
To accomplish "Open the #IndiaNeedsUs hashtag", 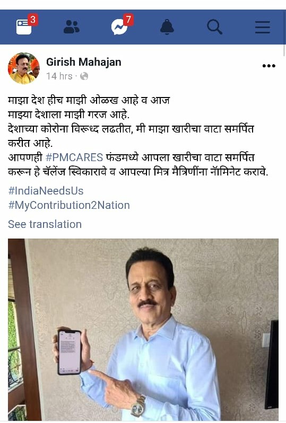I will tap(46, 191).
